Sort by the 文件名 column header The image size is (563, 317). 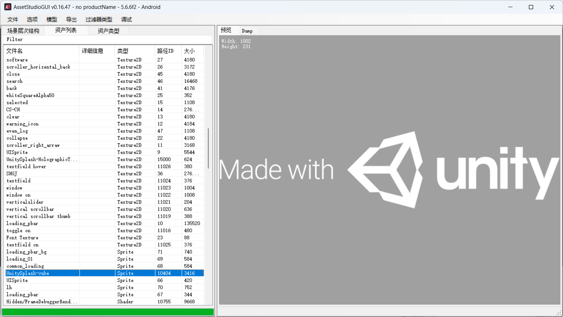pyautogui.click(x=42, y=51)
